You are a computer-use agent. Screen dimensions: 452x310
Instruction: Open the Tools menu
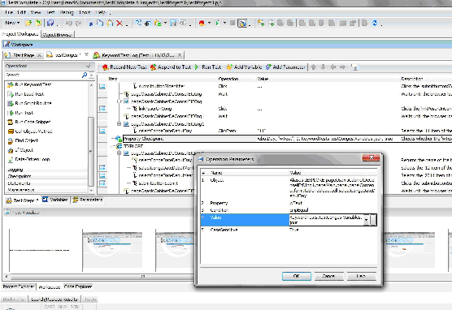pos(85,12)
